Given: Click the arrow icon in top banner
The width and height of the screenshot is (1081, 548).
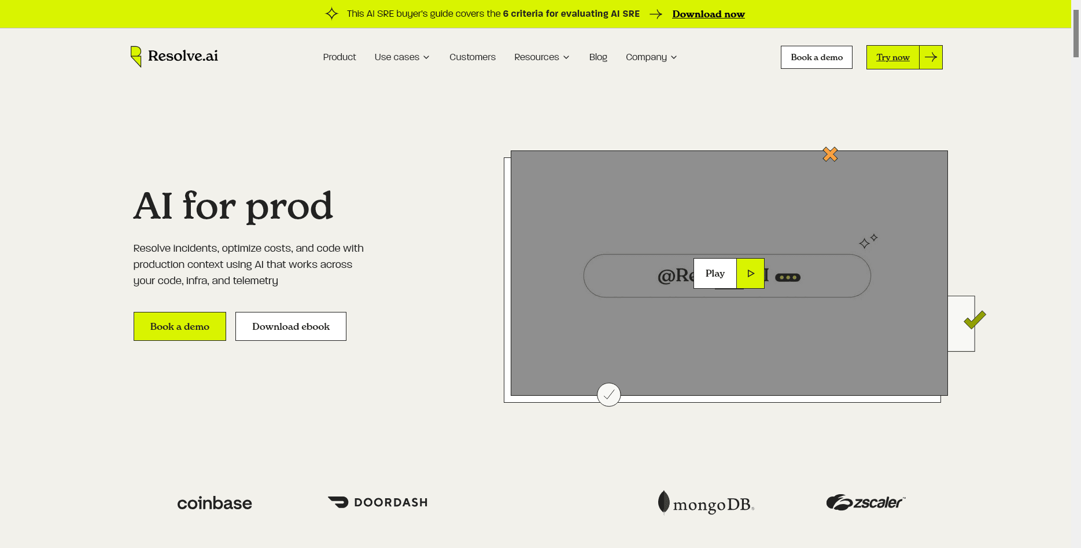Looking at the screenshot, I should click(655, 14).
